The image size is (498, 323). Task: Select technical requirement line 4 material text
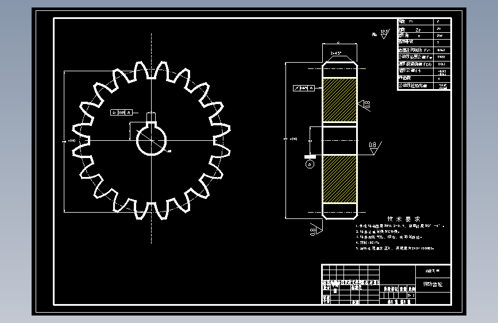click(368, 243)
